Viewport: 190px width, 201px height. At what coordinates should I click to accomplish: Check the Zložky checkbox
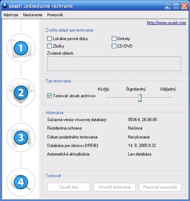click(49, 46)
